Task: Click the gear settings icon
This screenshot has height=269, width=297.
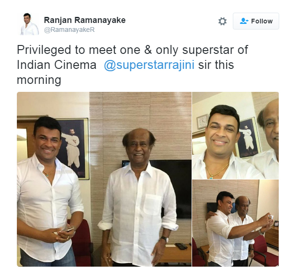Action: [x=223, y=21]
